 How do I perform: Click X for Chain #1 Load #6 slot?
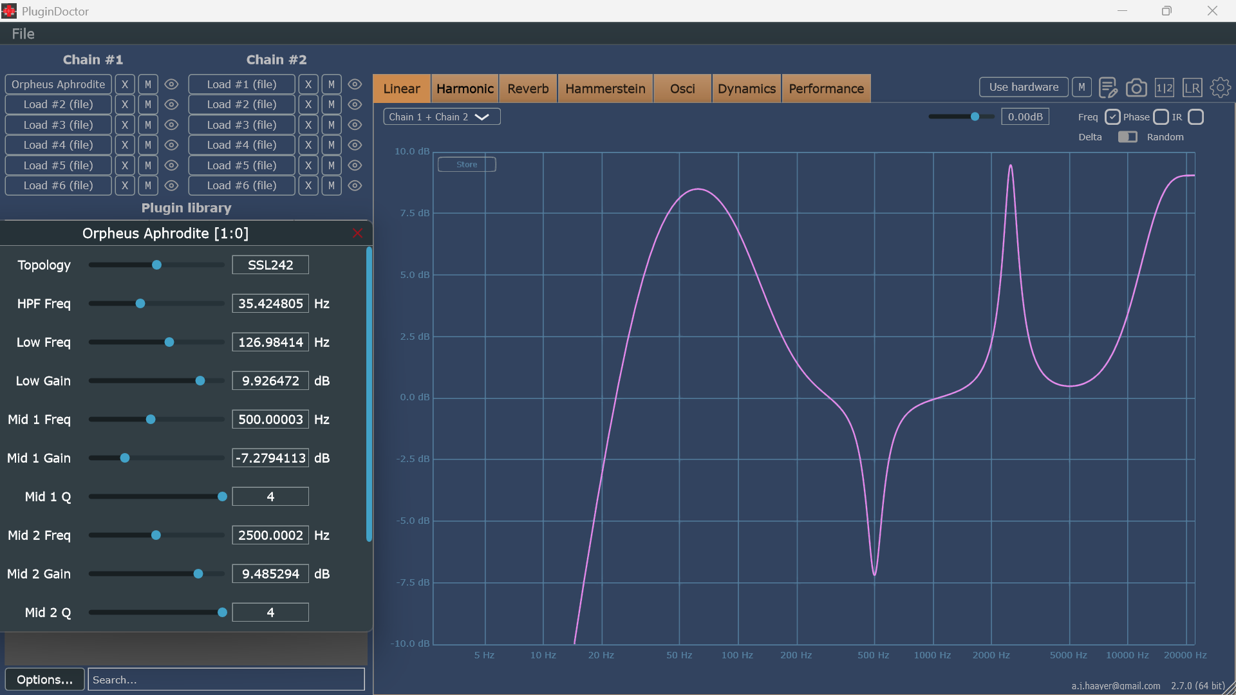[125, 185]
